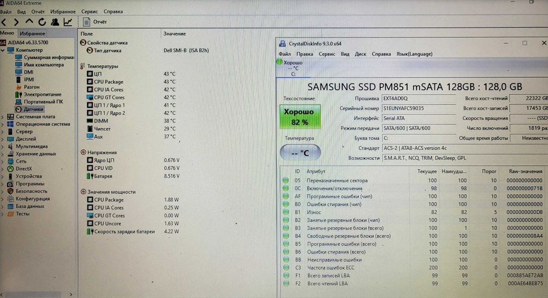This screenshot has width=548, height=298.
Task: Click the Хорошо 82 % health status button
Action: [300, 117]
